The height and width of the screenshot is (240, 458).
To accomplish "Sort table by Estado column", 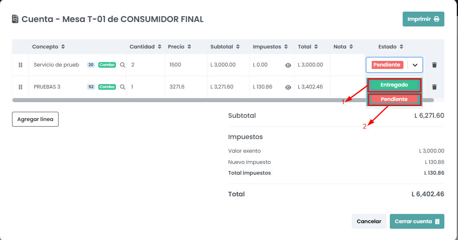I will 401,47.
